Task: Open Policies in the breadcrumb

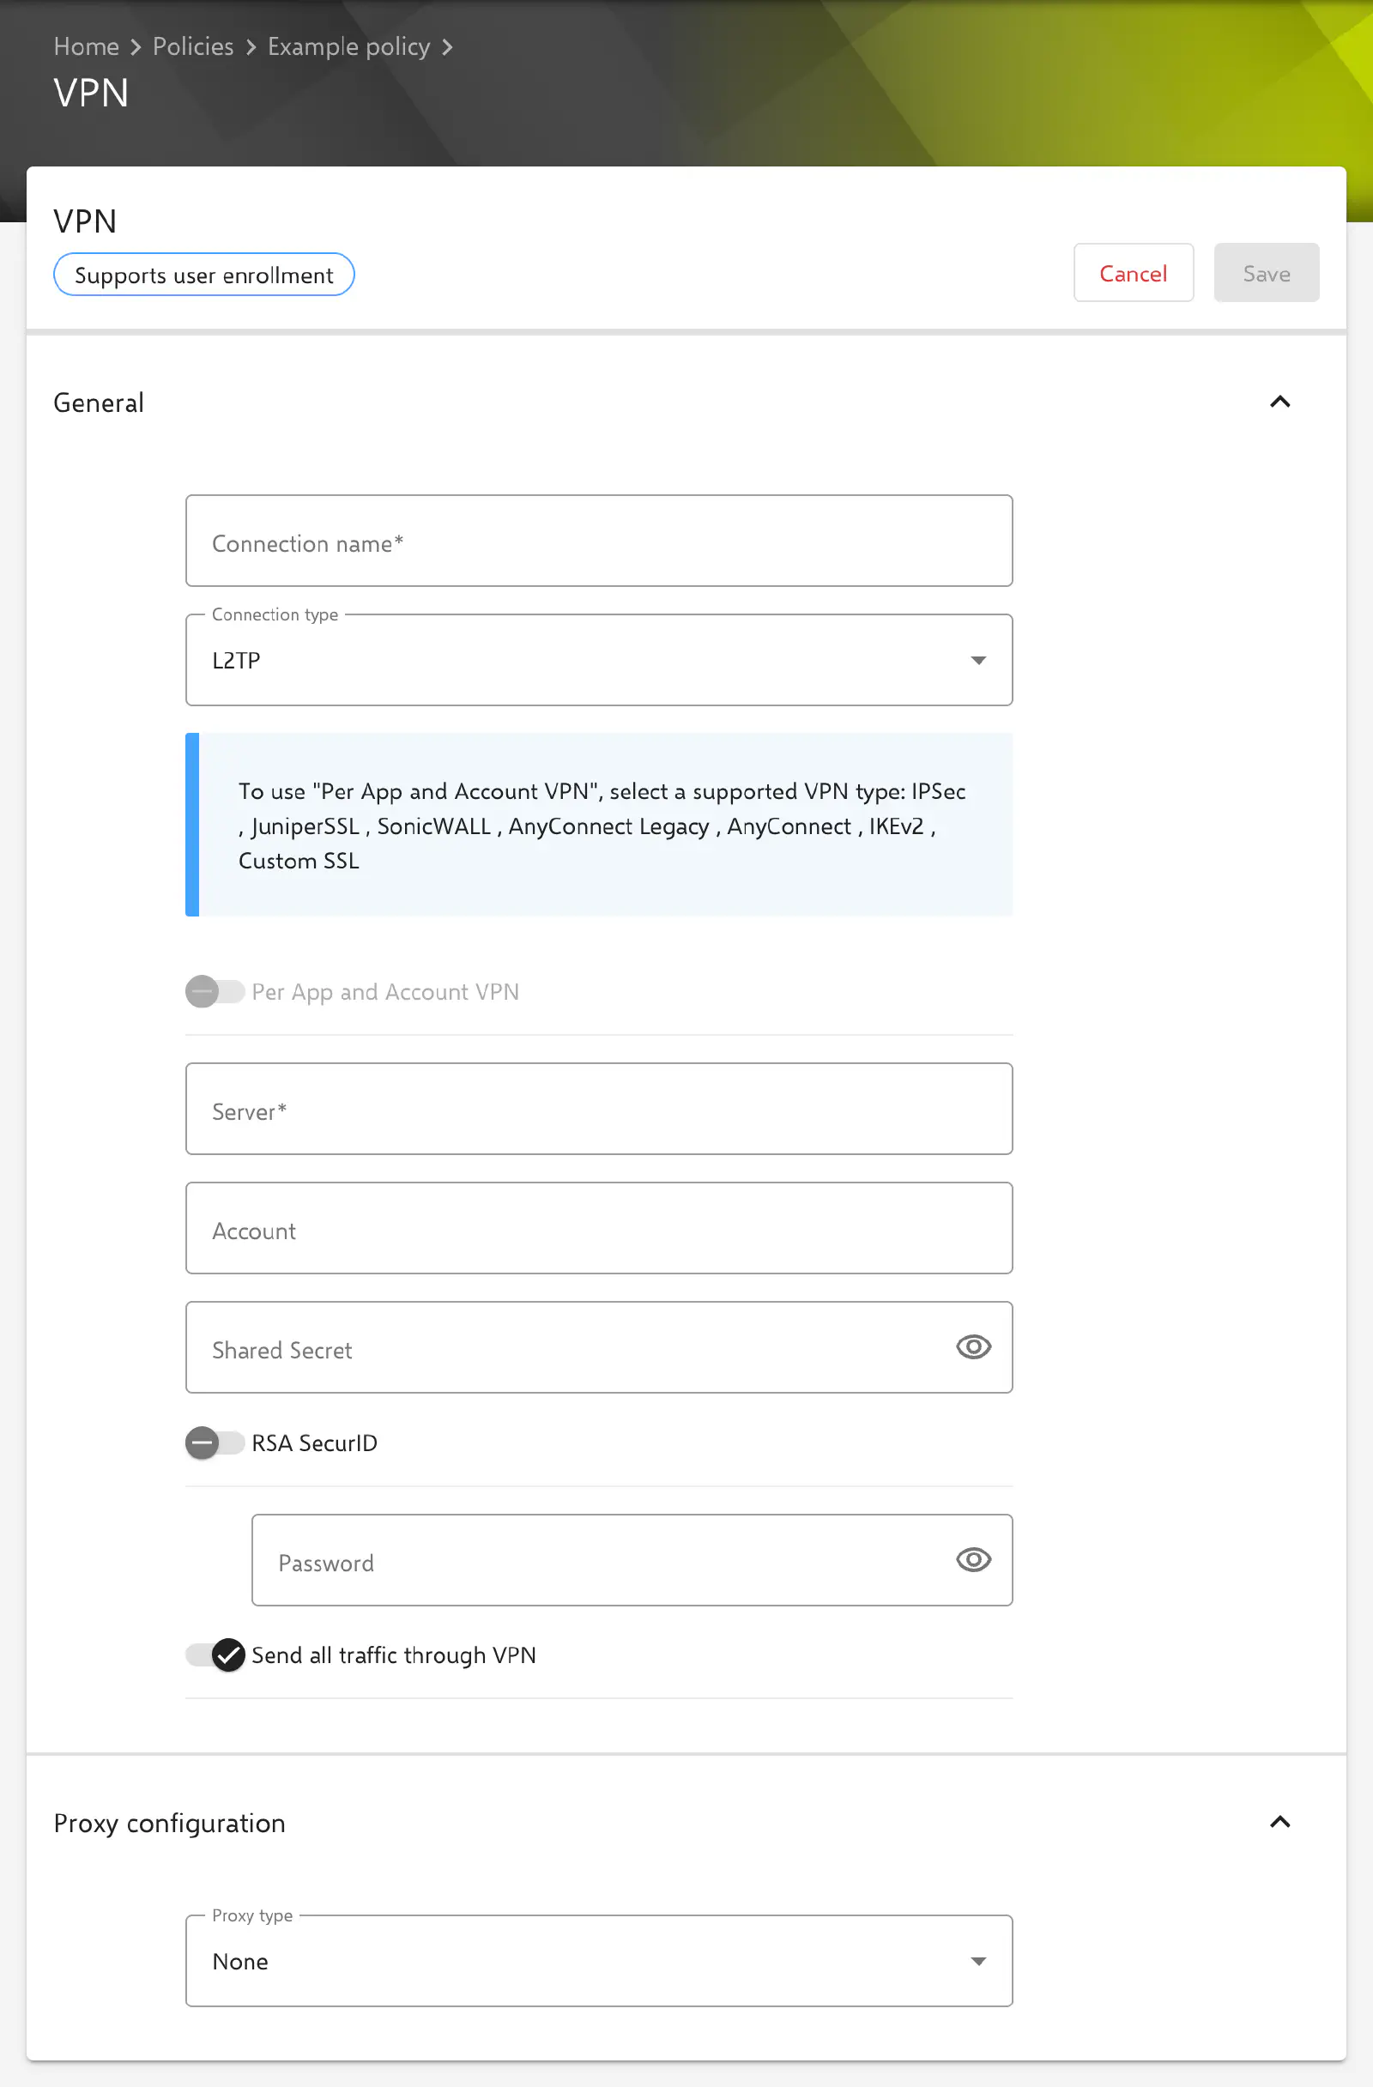Action: 193,46
